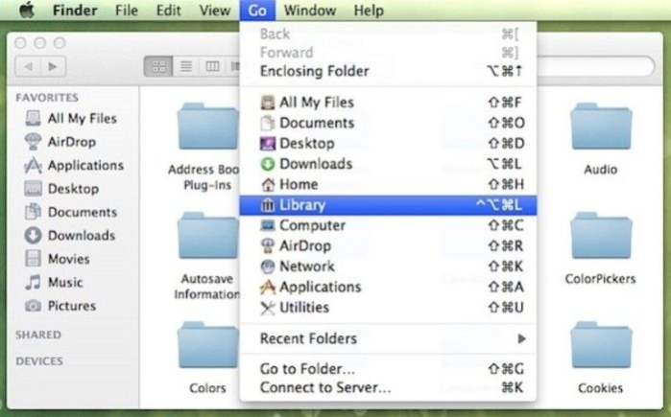The width and height of the screenshot is (671, 417).
Task: Open the Help menu
Action: [x=369, y=11]
